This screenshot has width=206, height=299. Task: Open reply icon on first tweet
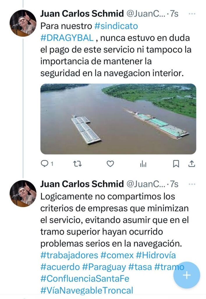(45, 164)
